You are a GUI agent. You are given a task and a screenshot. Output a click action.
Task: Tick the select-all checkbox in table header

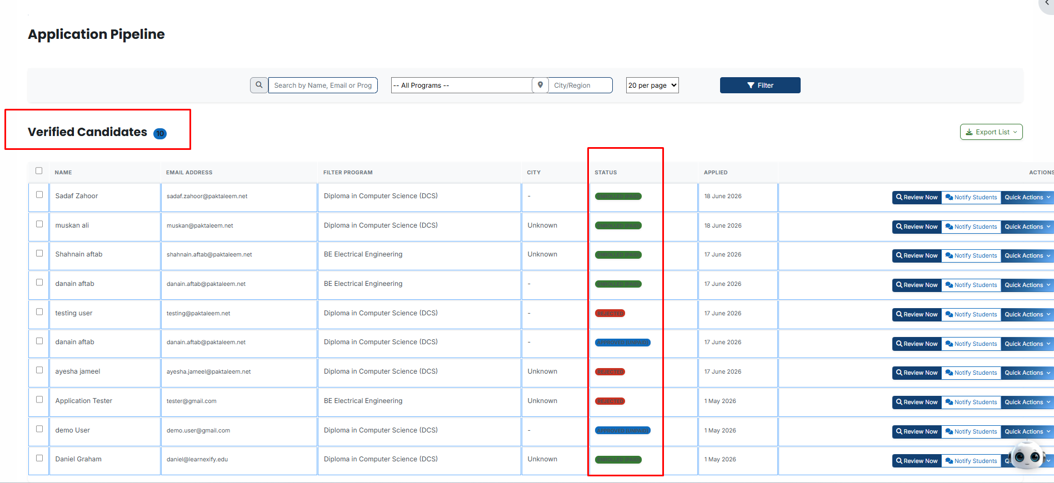point(39,171)
